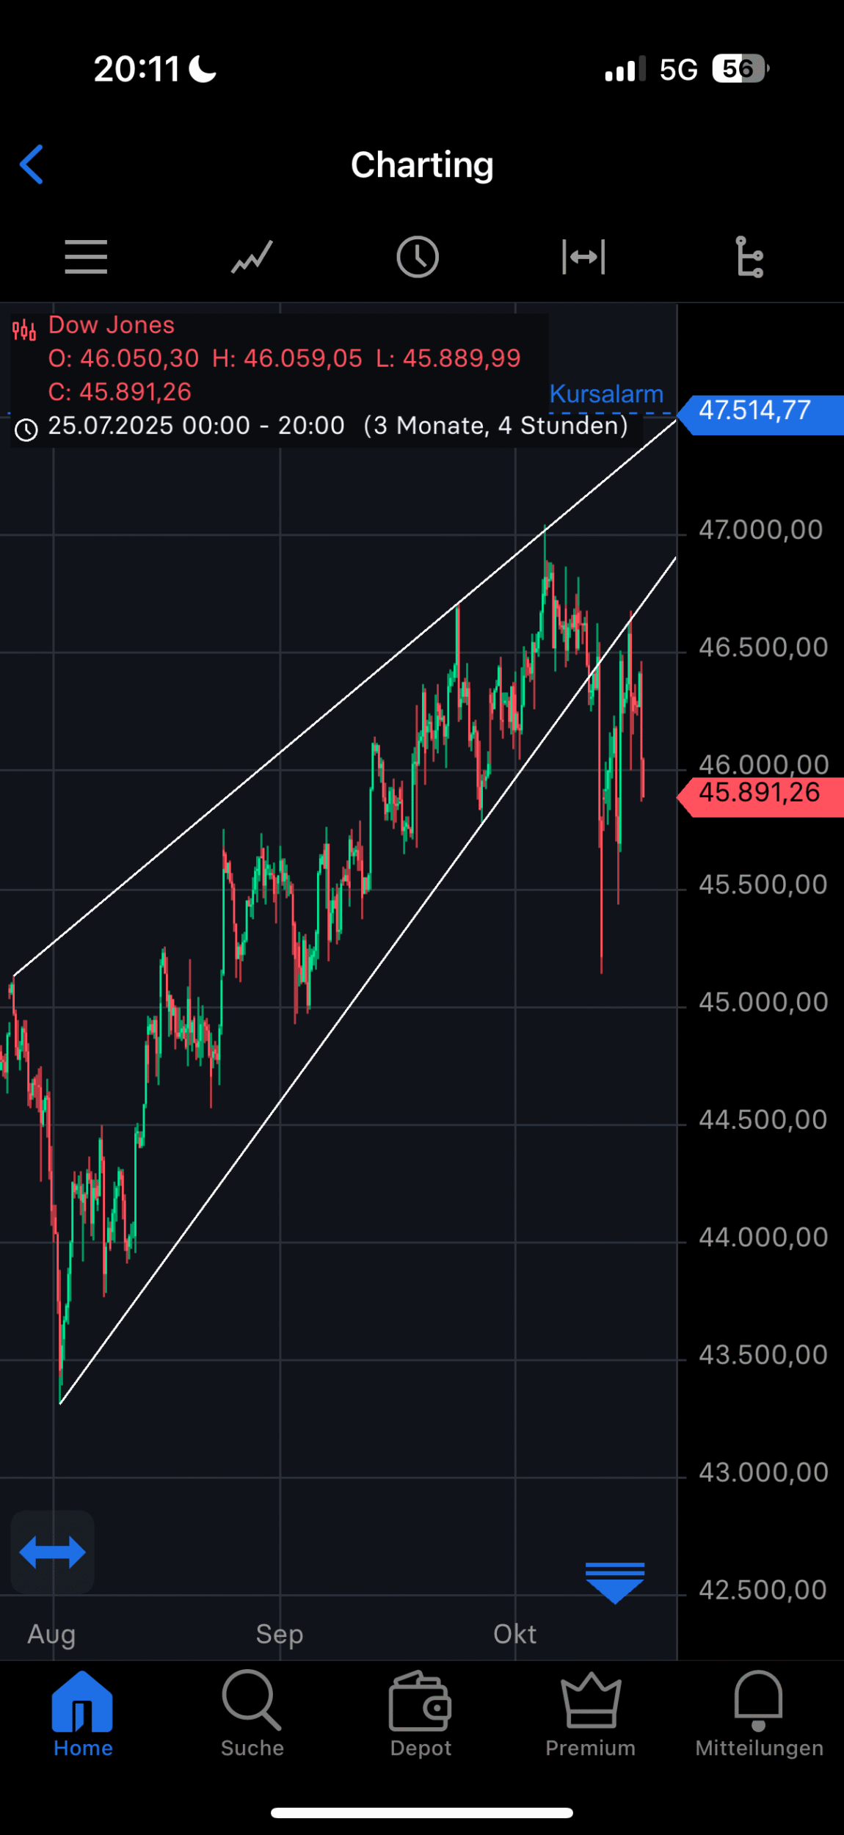
Task: Tap the blue back arrow
Action: (x=32, y=164)
